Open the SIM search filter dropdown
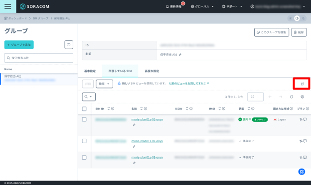The width and height of the screenshot is (311, 185). [89, 97]
